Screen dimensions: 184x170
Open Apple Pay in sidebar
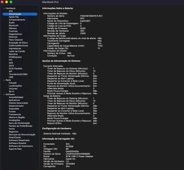pos(14,17)
